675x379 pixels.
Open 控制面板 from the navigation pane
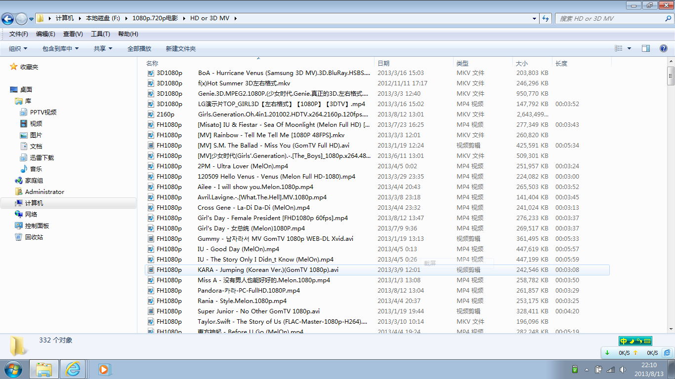[x=32, y=226]
